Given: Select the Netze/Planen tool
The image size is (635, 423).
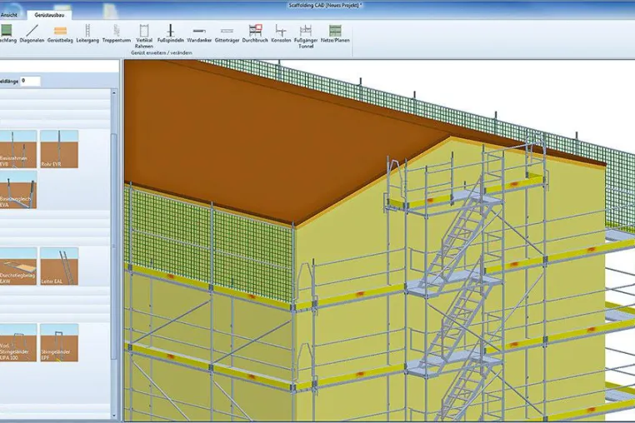Looking at the screenshot, I should [335, 33].
